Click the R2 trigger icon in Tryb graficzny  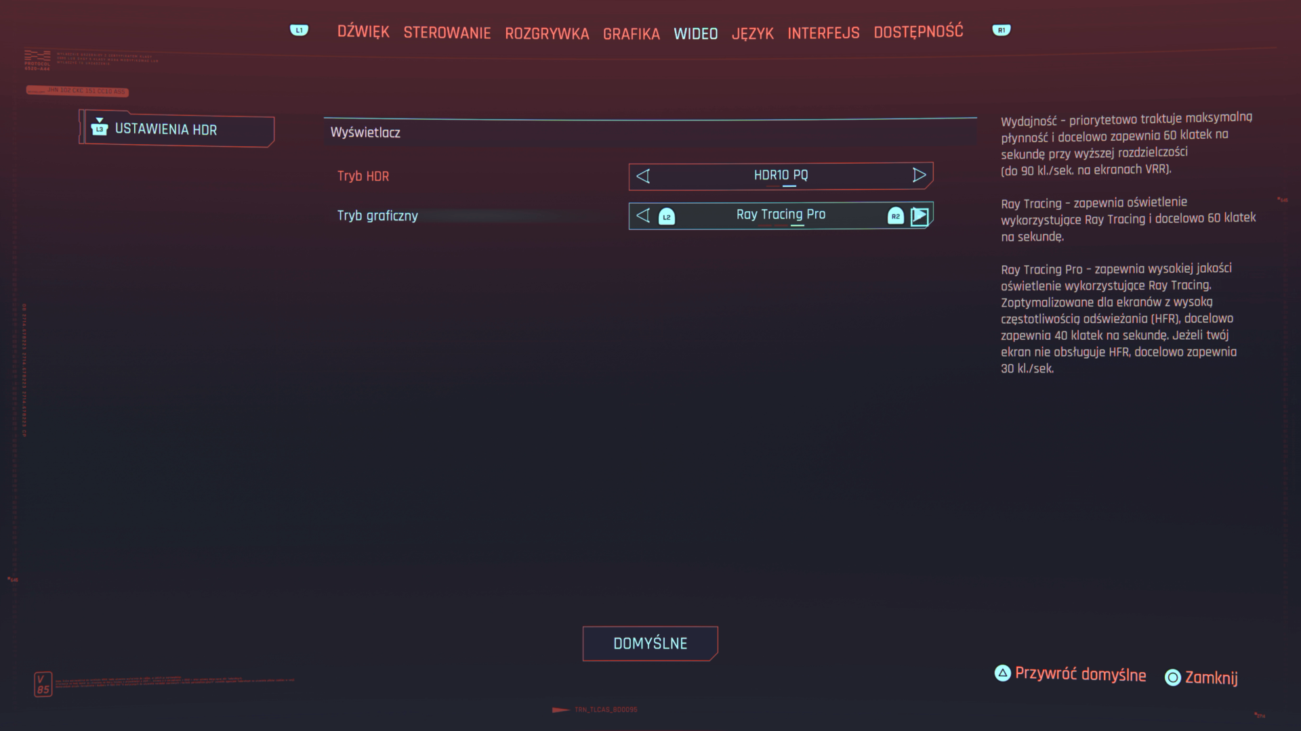(x=895, y=217)
